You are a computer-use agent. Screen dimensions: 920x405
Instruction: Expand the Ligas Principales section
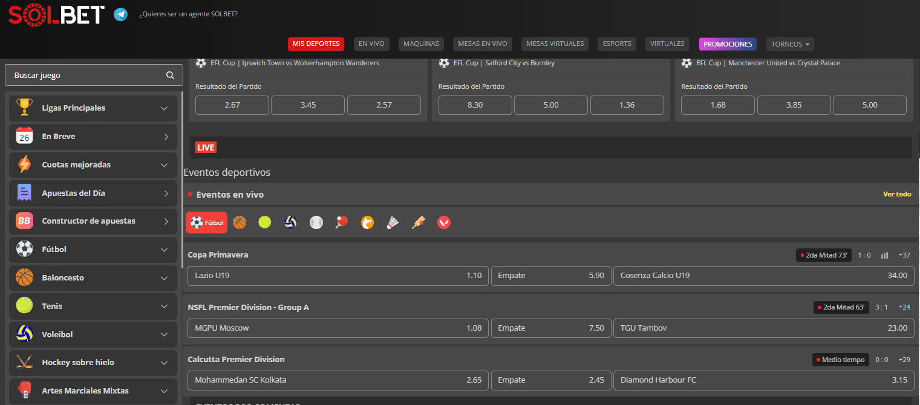tap(93, 108)
